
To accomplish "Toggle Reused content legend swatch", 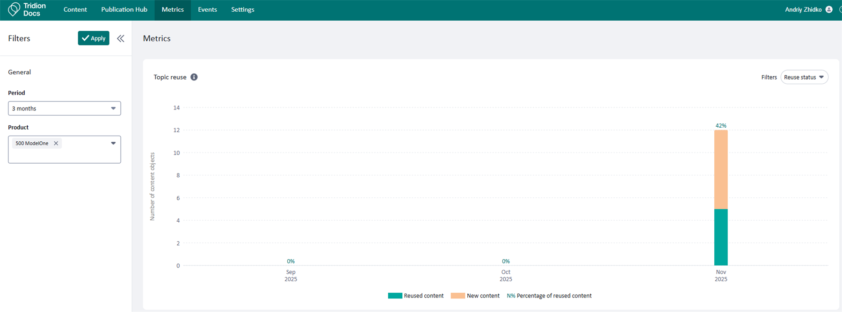I will click(395, 296).
